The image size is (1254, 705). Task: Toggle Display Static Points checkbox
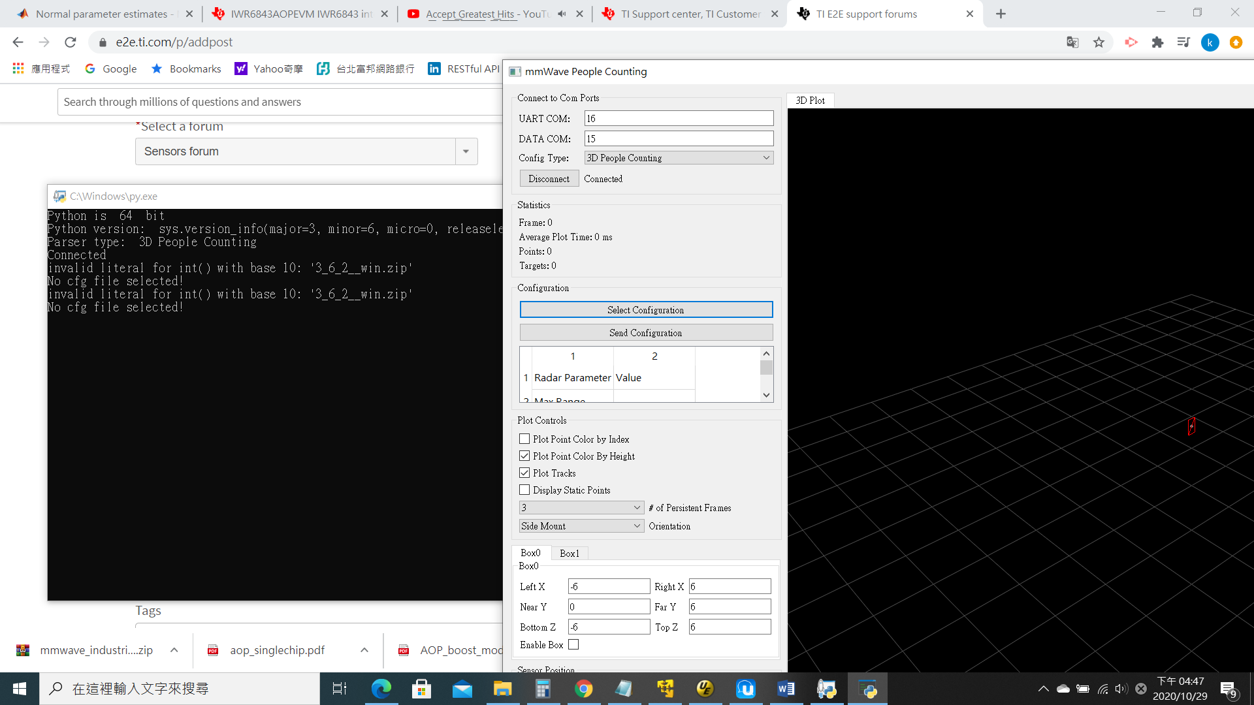(x=524, y=490)
